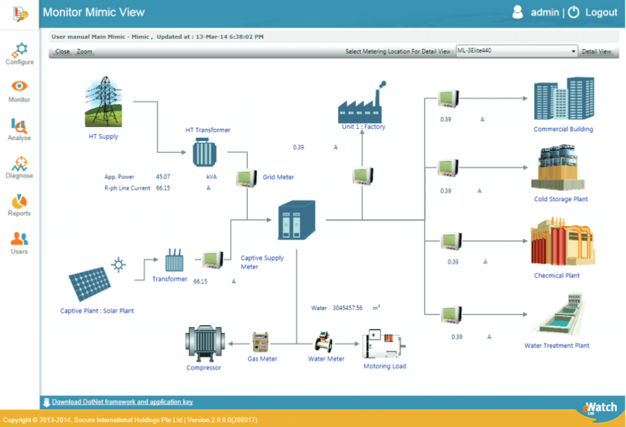Select the Gas Meter icon
This screenshot has height=427, width=626.
[261, 342]
